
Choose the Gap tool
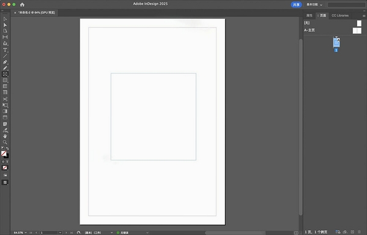click(x=5, y=37)
